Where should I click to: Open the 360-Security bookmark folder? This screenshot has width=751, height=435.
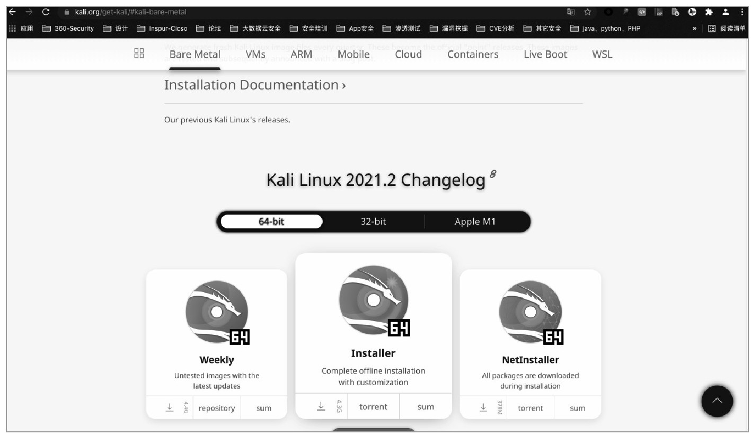point(68,29)
